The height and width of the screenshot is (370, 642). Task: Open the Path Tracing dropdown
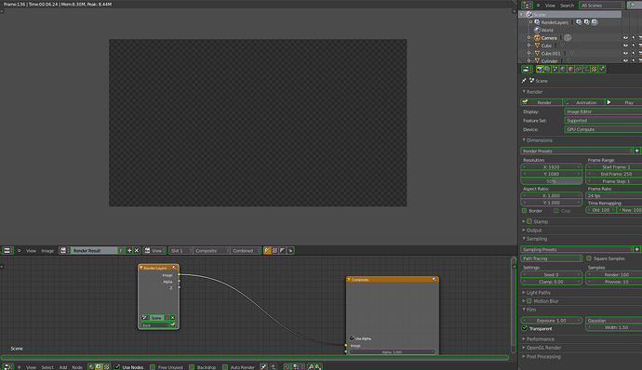552,258
